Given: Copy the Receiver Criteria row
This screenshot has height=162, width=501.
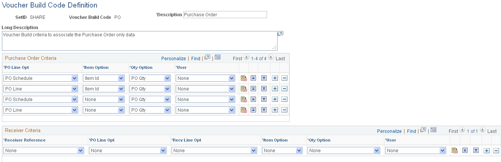Looking at the screenshot, I should [x=455, y=151].
